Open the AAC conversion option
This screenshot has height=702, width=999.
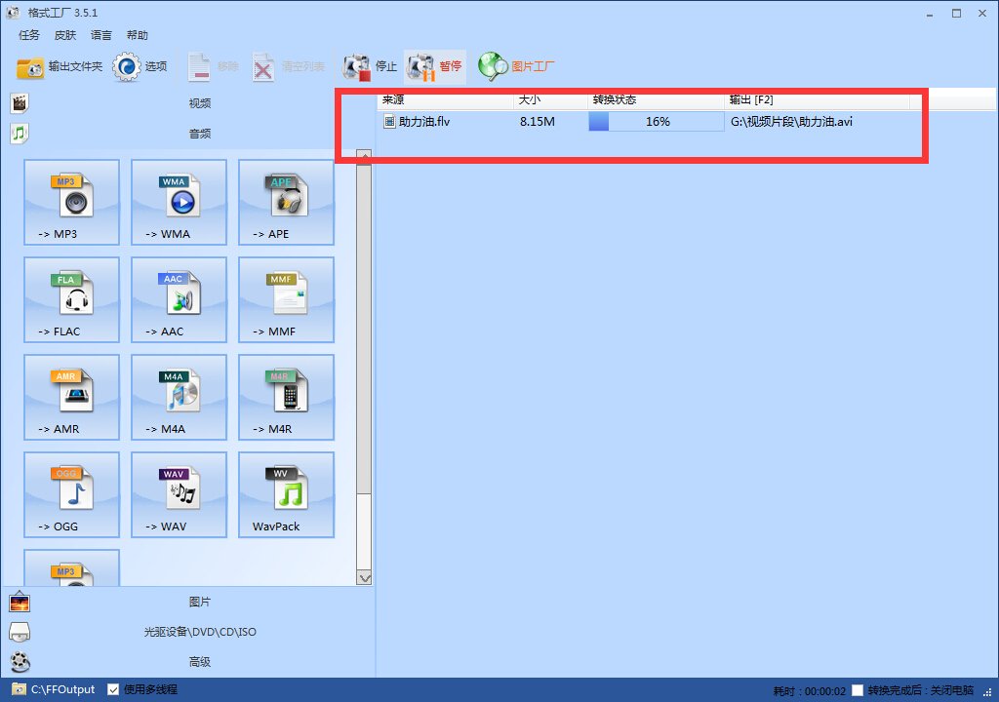179,299
